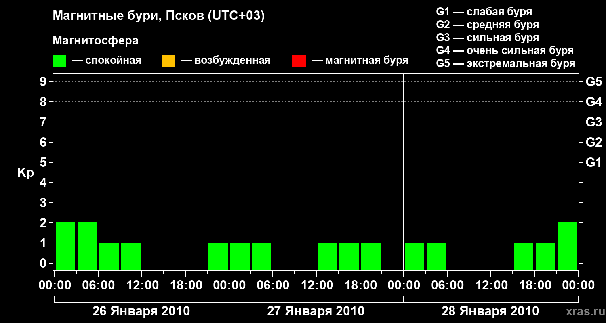The width and height of the screenshot is (606, 323).
Task: Click the 15:00 bar on 28 January
Action: [x=524, y=256]
